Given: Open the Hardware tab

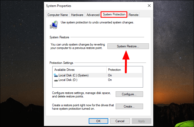Looking at the screenshot, I should point(77,15).
